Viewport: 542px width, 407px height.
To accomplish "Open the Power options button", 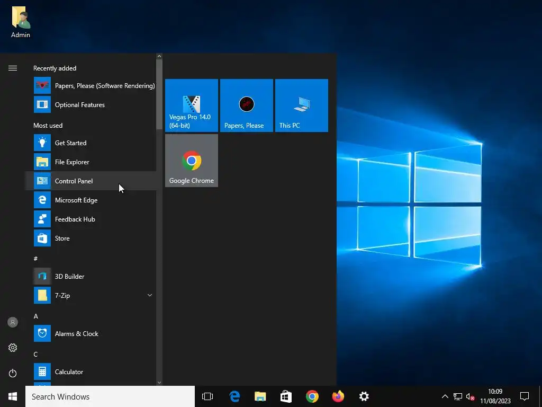I will [13, 373].
